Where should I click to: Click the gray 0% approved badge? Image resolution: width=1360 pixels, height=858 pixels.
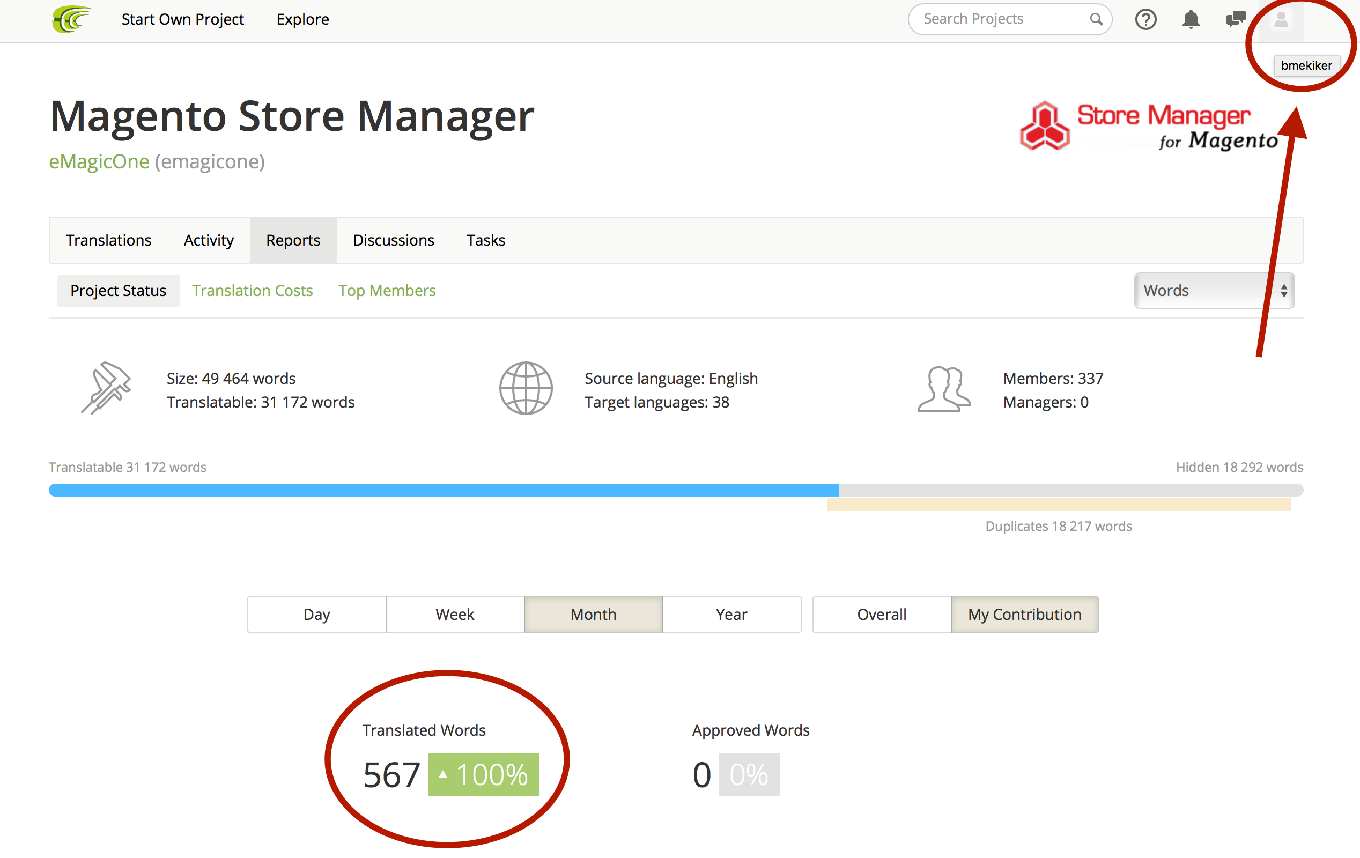click(749, 774)
